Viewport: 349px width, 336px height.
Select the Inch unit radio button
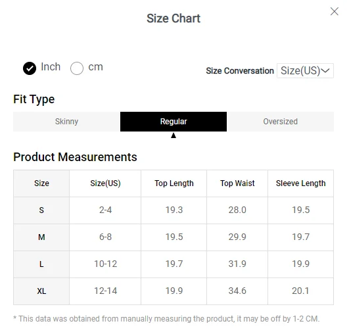pyautogui.click(x=30, y=68)
